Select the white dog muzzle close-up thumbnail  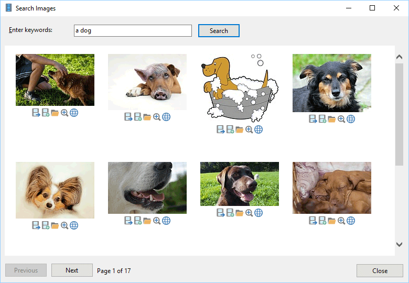(147, 188)
